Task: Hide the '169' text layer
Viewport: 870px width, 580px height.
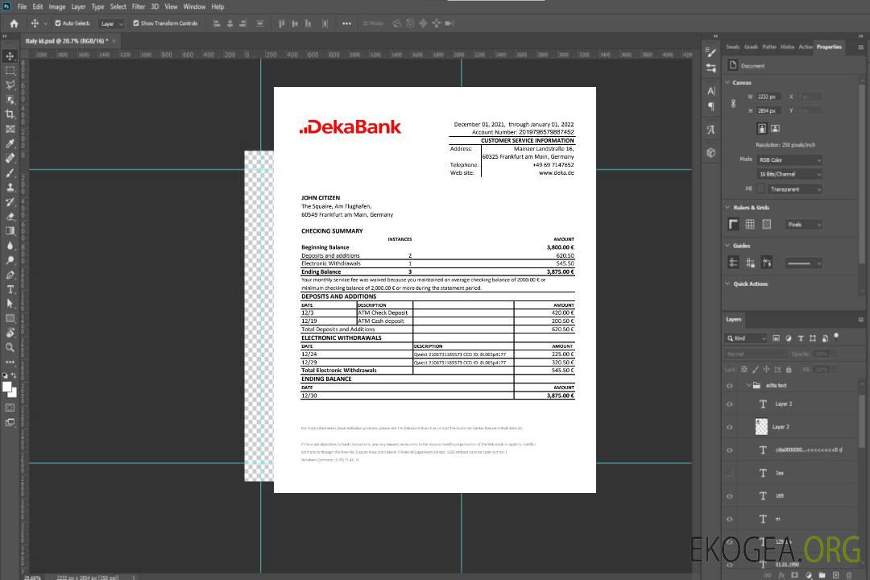Action: [x=730, y=496]
